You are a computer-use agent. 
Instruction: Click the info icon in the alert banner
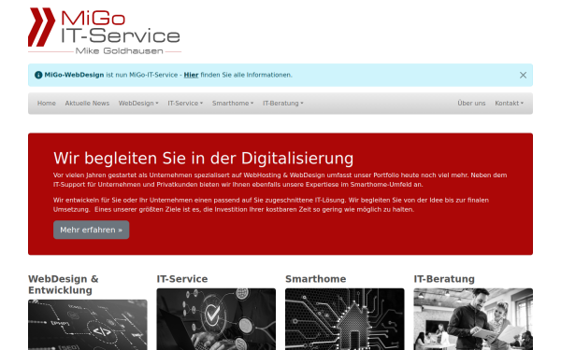38,75
